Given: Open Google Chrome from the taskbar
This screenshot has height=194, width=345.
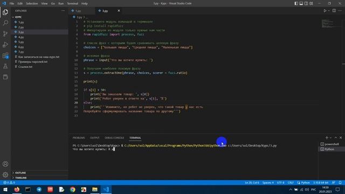Looking at the screenshot, I should point(73,189).
